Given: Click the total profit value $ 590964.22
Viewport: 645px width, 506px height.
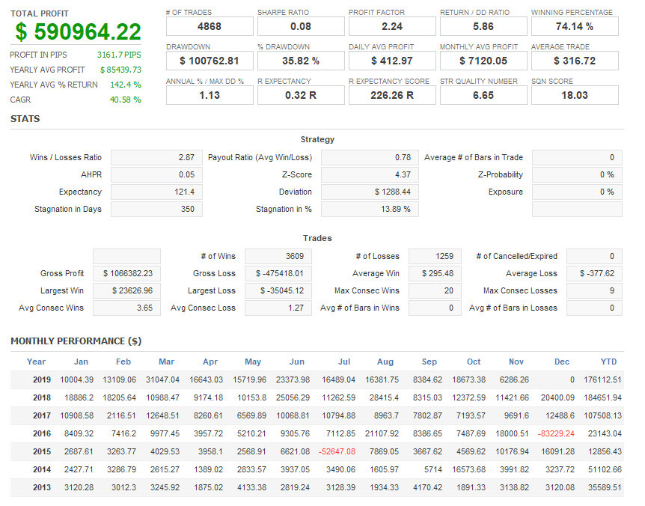Looking at the screenshot, I should coord(78,32).
